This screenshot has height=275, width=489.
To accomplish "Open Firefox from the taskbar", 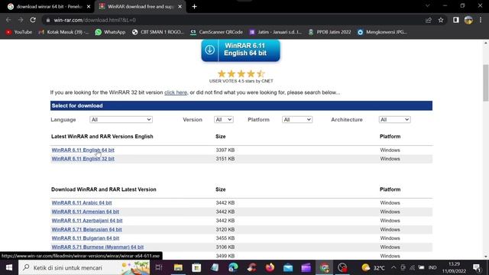I will (x=270, y=267).
